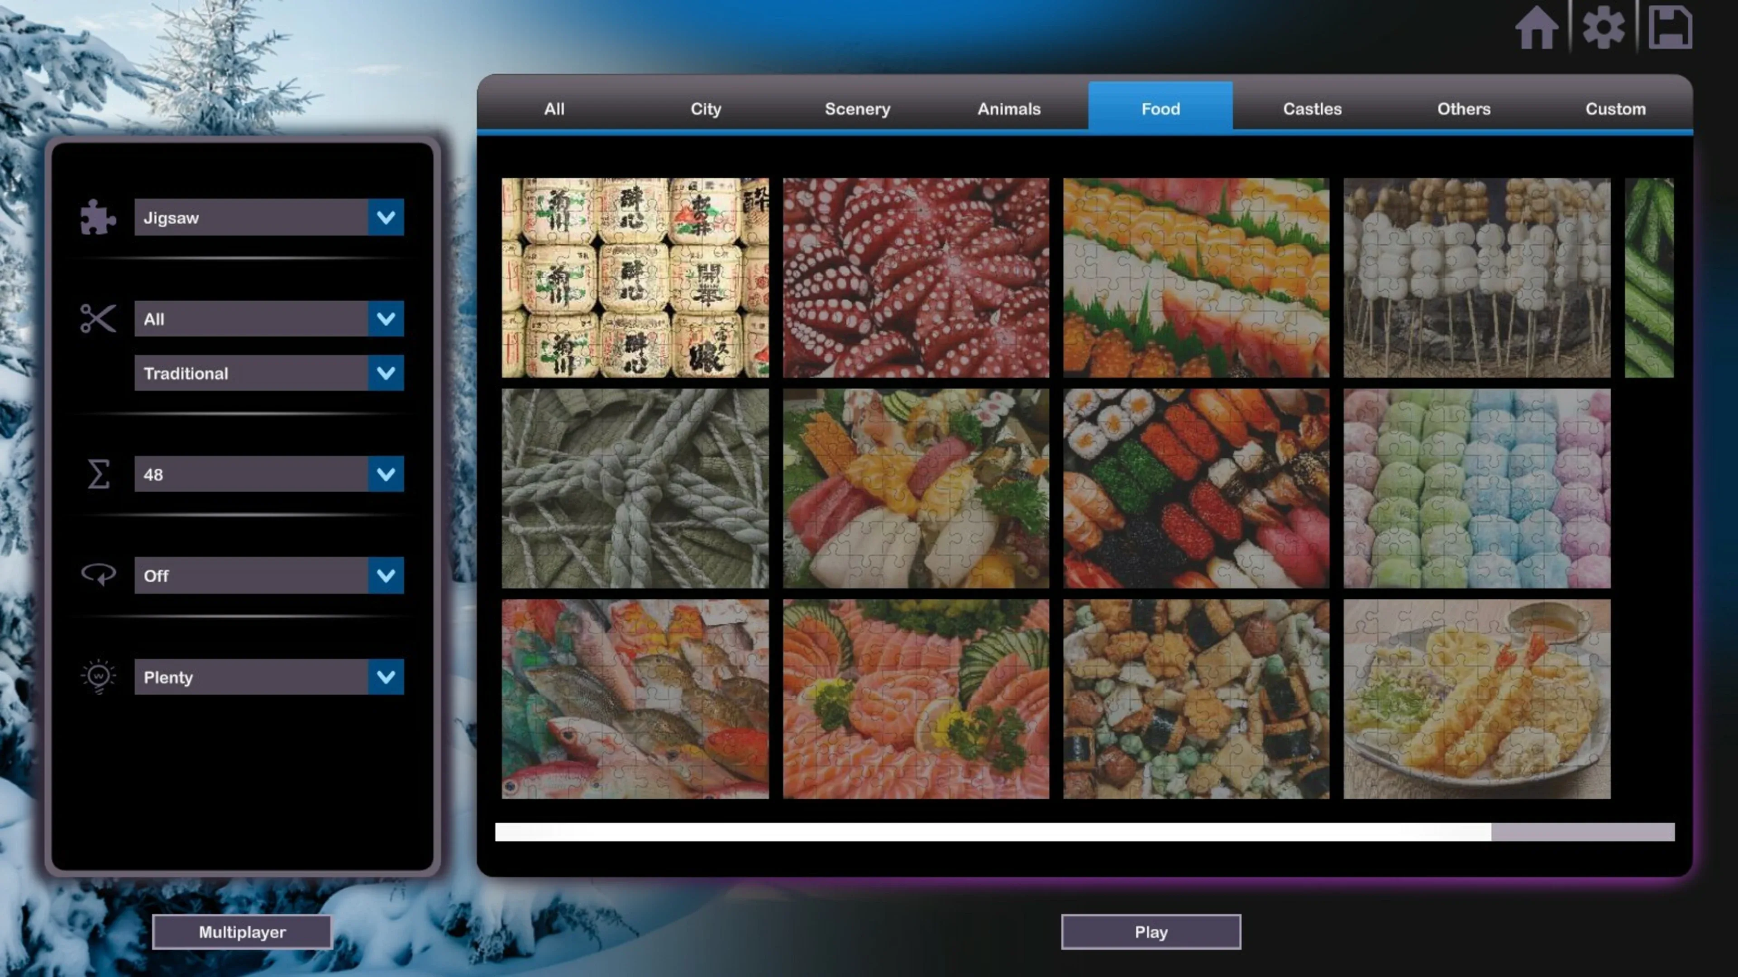The height and width of the screenshot is (977, 1738).
Task: Switch to the Animals tab
Action: (x=1009, y=109)
